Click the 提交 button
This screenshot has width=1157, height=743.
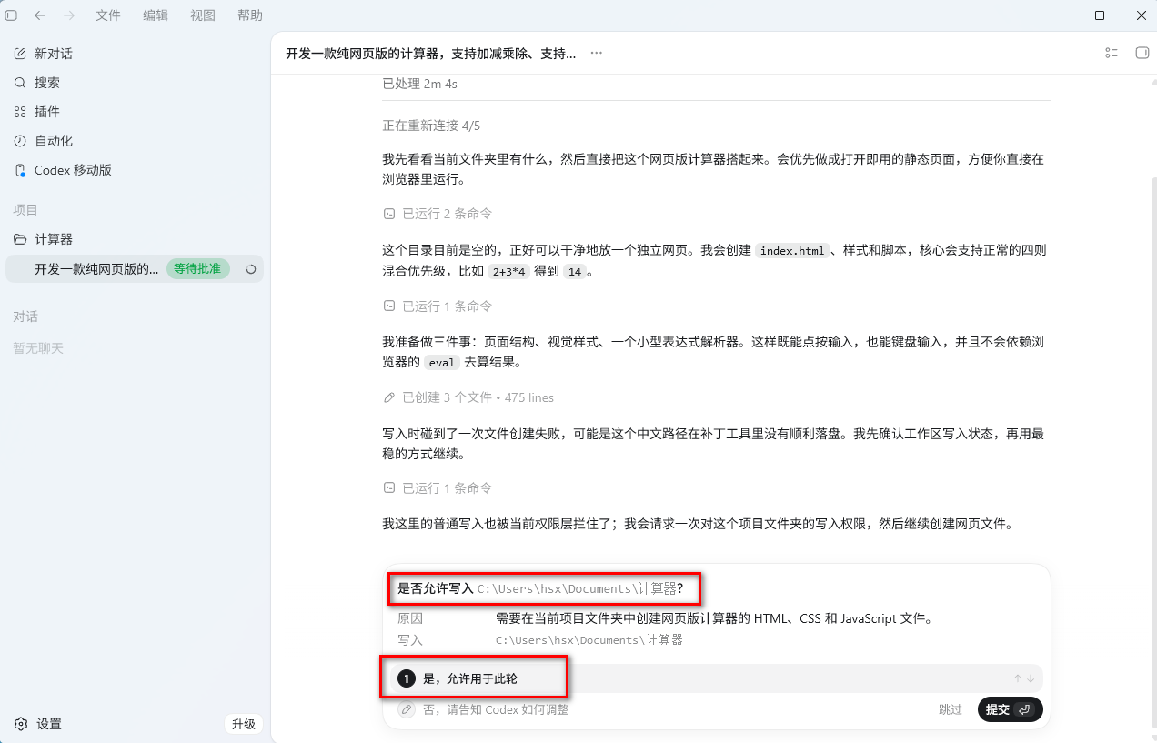(x=1010, y=709)
